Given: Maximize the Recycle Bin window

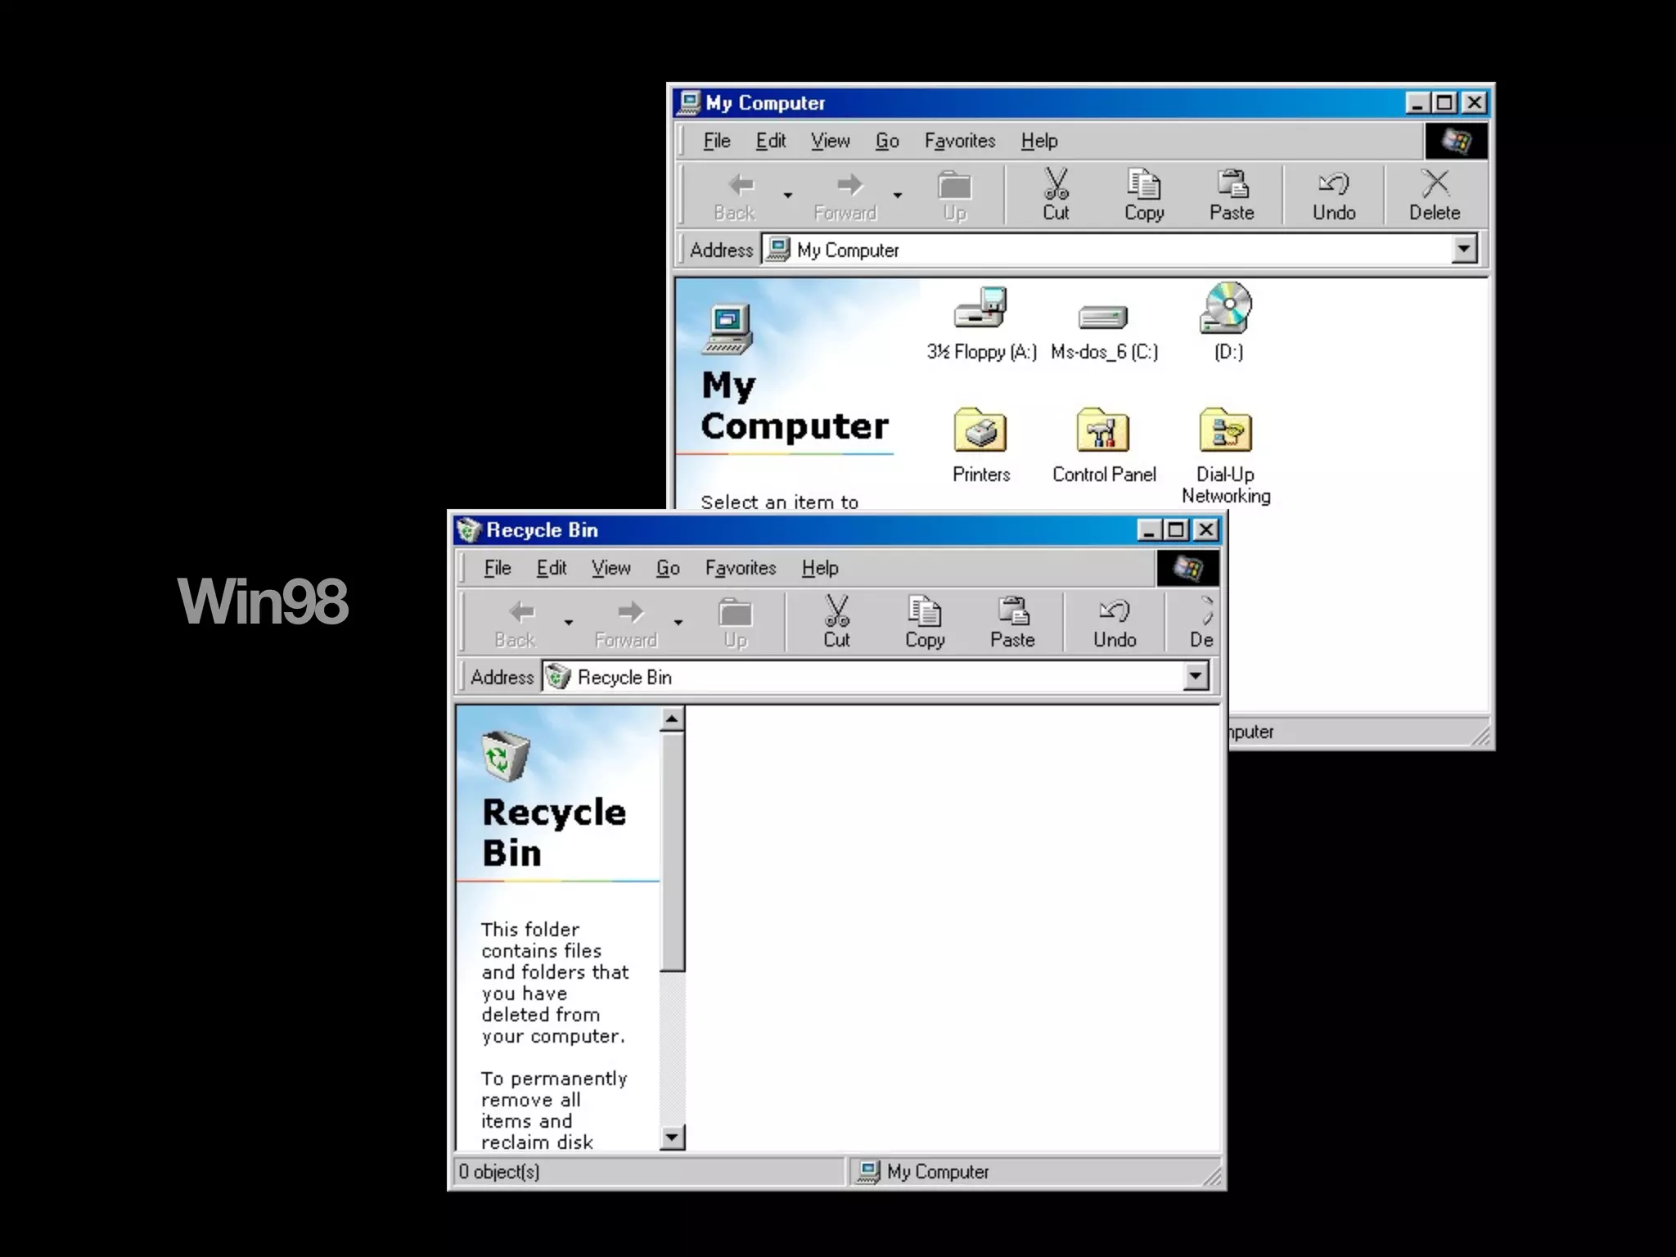Looking at the screenshot, I should 1176,530.
